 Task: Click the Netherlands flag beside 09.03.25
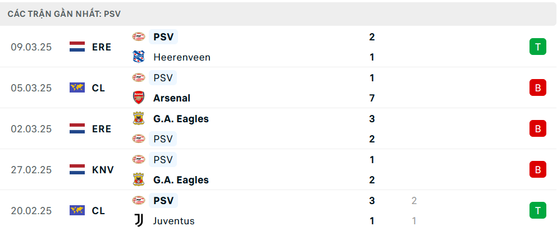(x=77, y=47)
